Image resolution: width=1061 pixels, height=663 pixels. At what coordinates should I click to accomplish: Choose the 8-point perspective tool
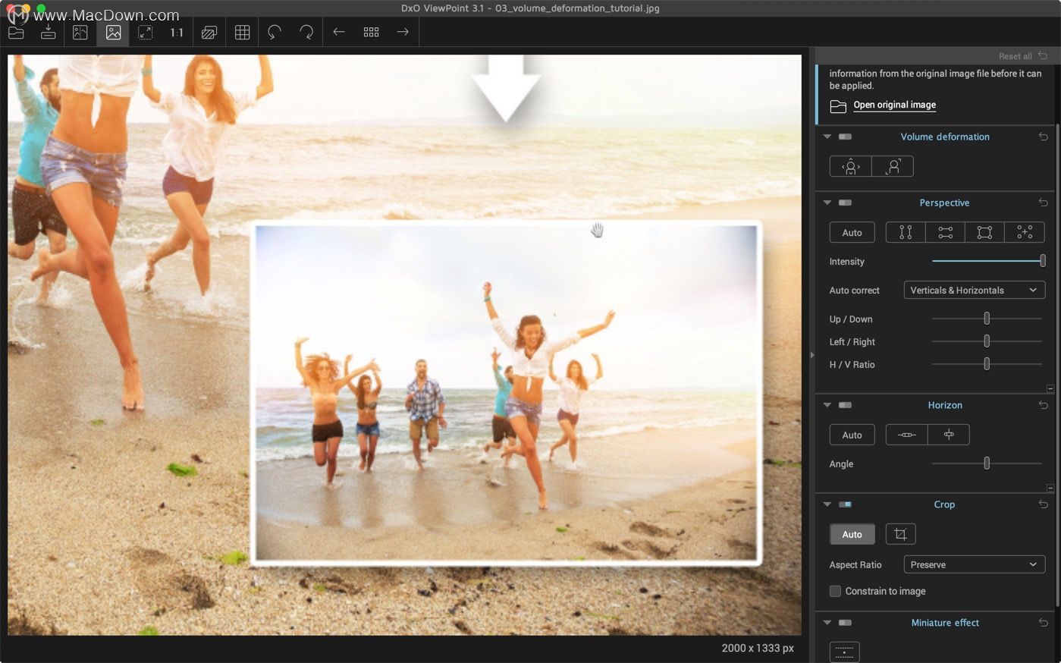click(x=1025, y=233)
